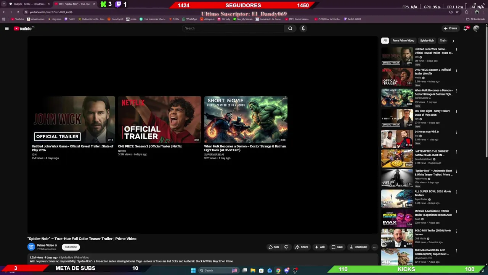The height and width of the screenshot is (275, 488).
Task: Close the Widgets | BotRix browser tab
Action: [x=49, y=4]
